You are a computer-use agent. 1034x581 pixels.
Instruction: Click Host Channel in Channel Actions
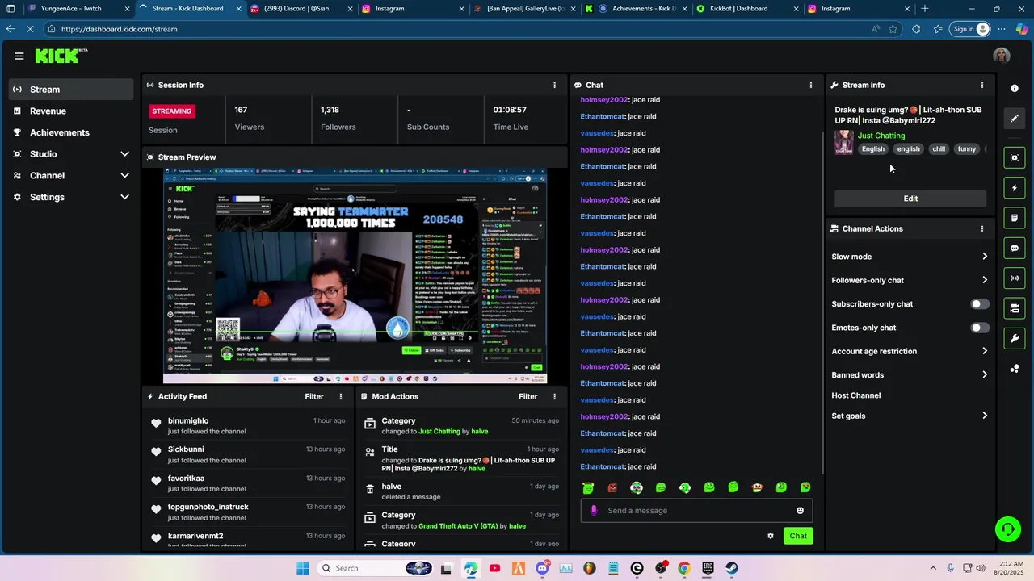[x=855, y=395]
